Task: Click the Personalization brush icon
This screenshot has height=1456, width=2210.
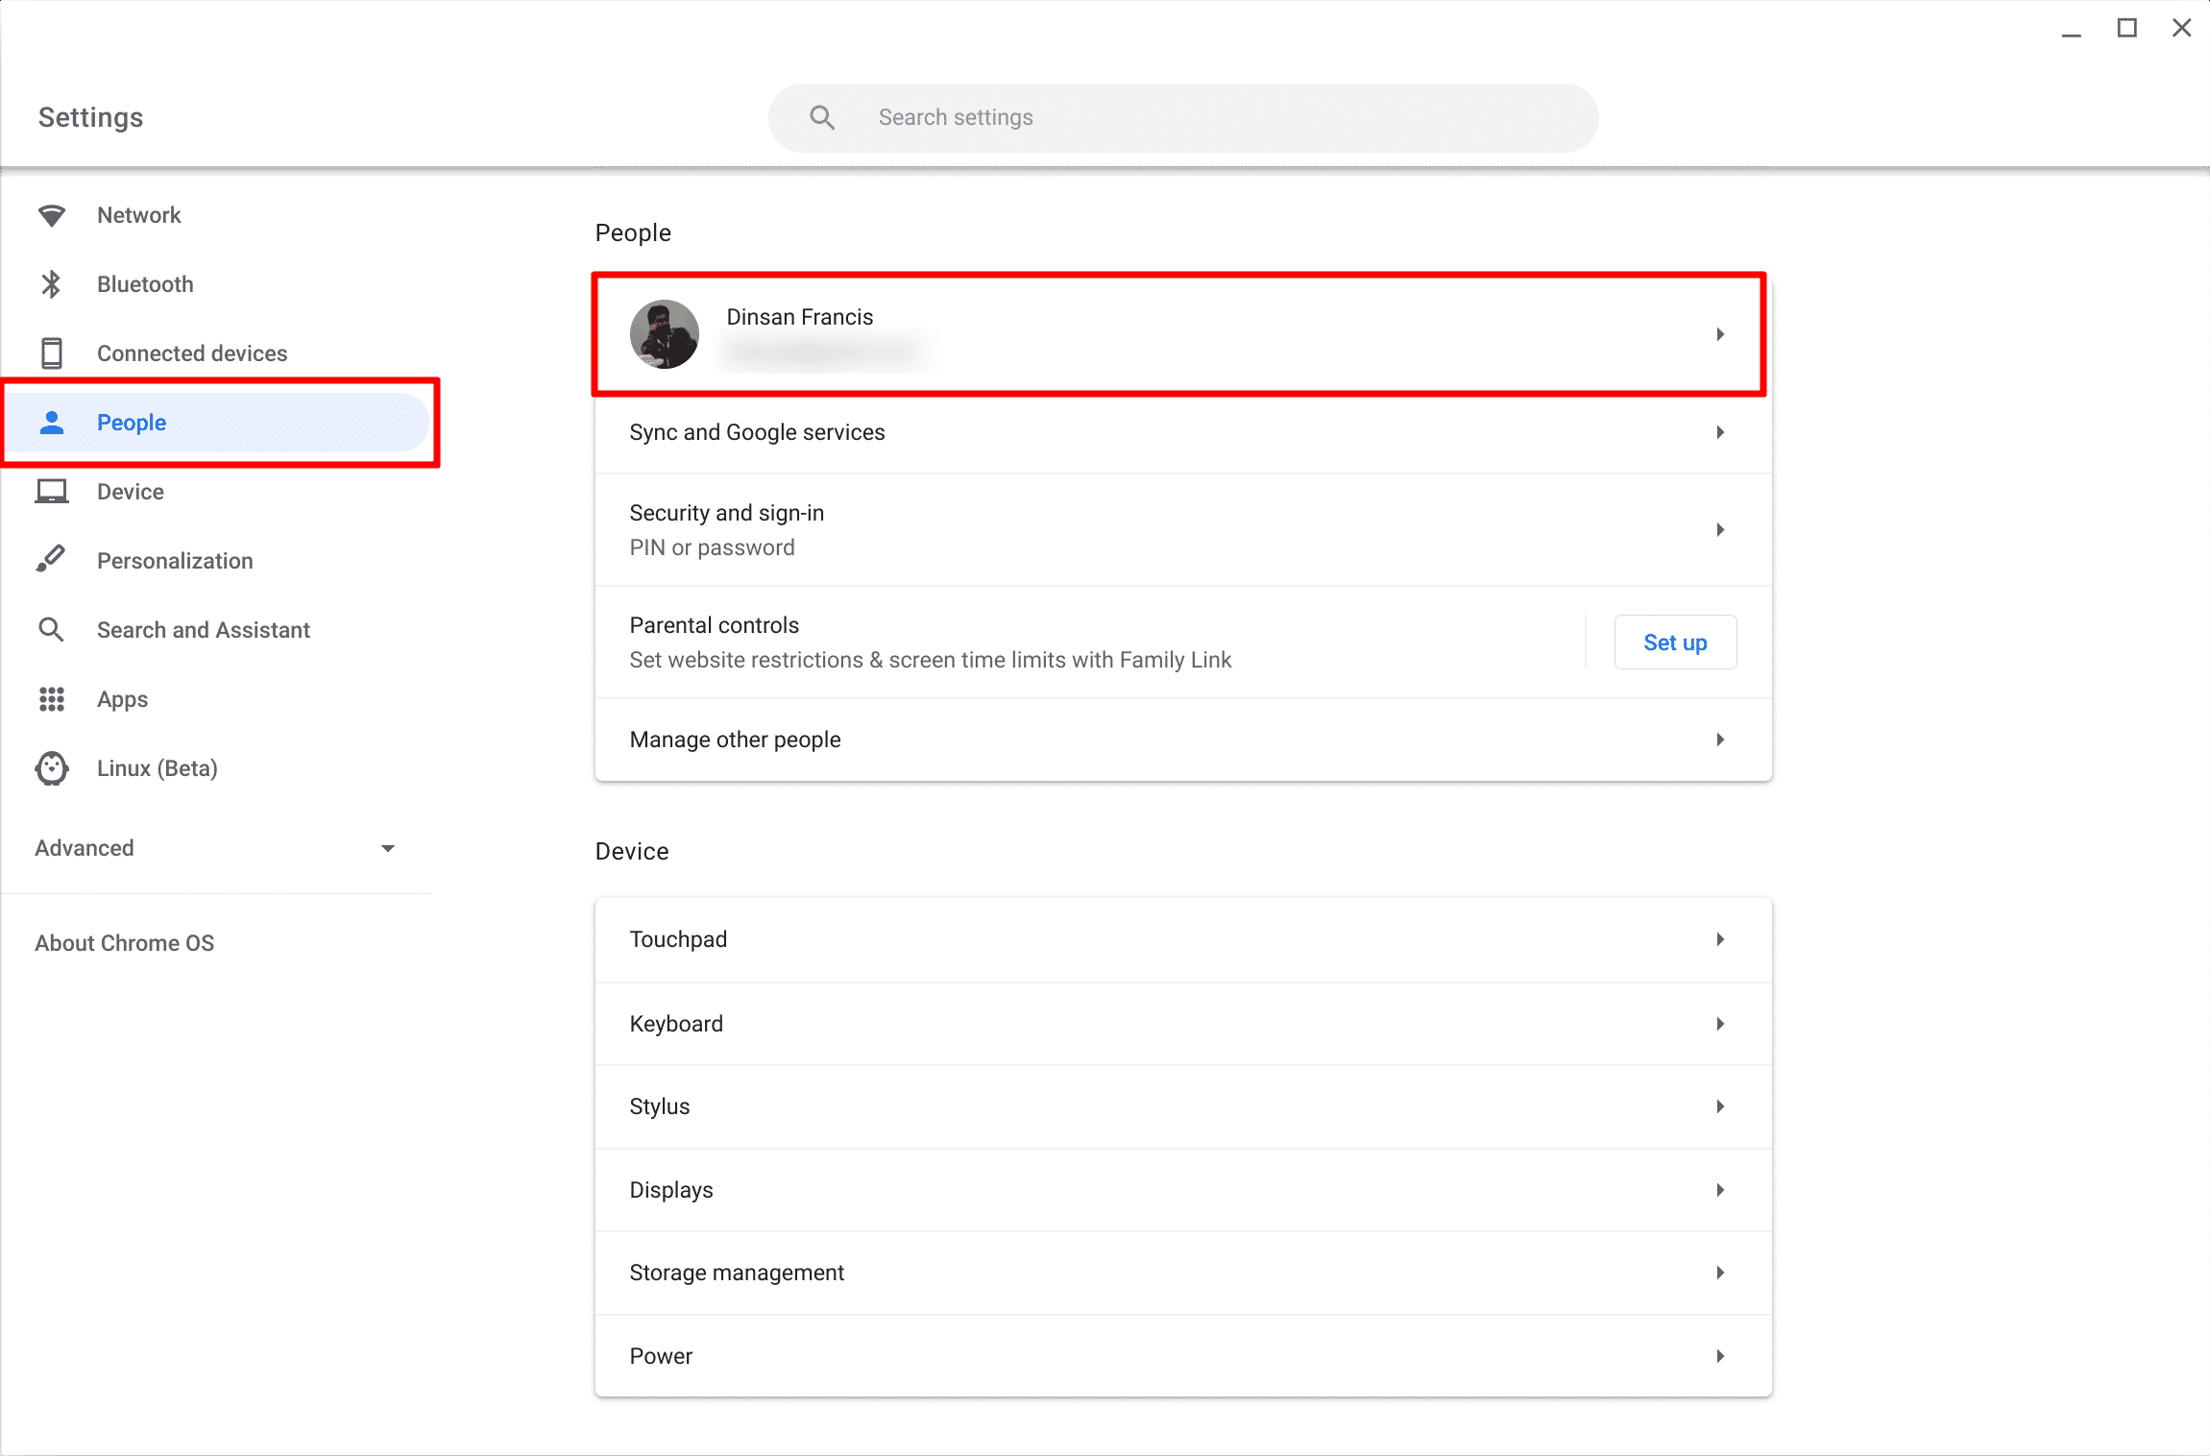Action: click(52, 559)
